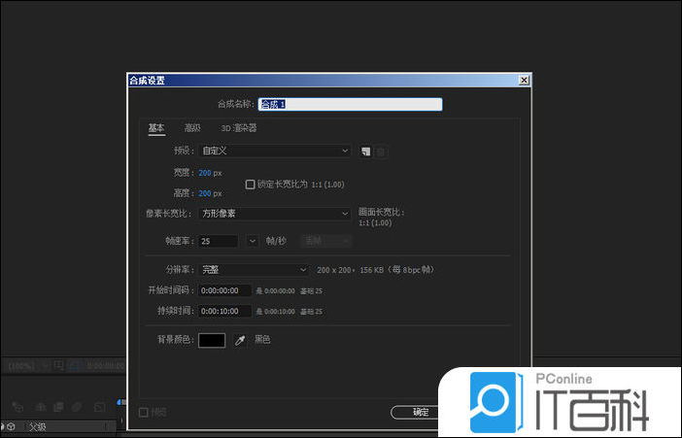Switch to the 高级 tab
The height and width of the screenshot is (438, 682).
[x=192, y=128]
